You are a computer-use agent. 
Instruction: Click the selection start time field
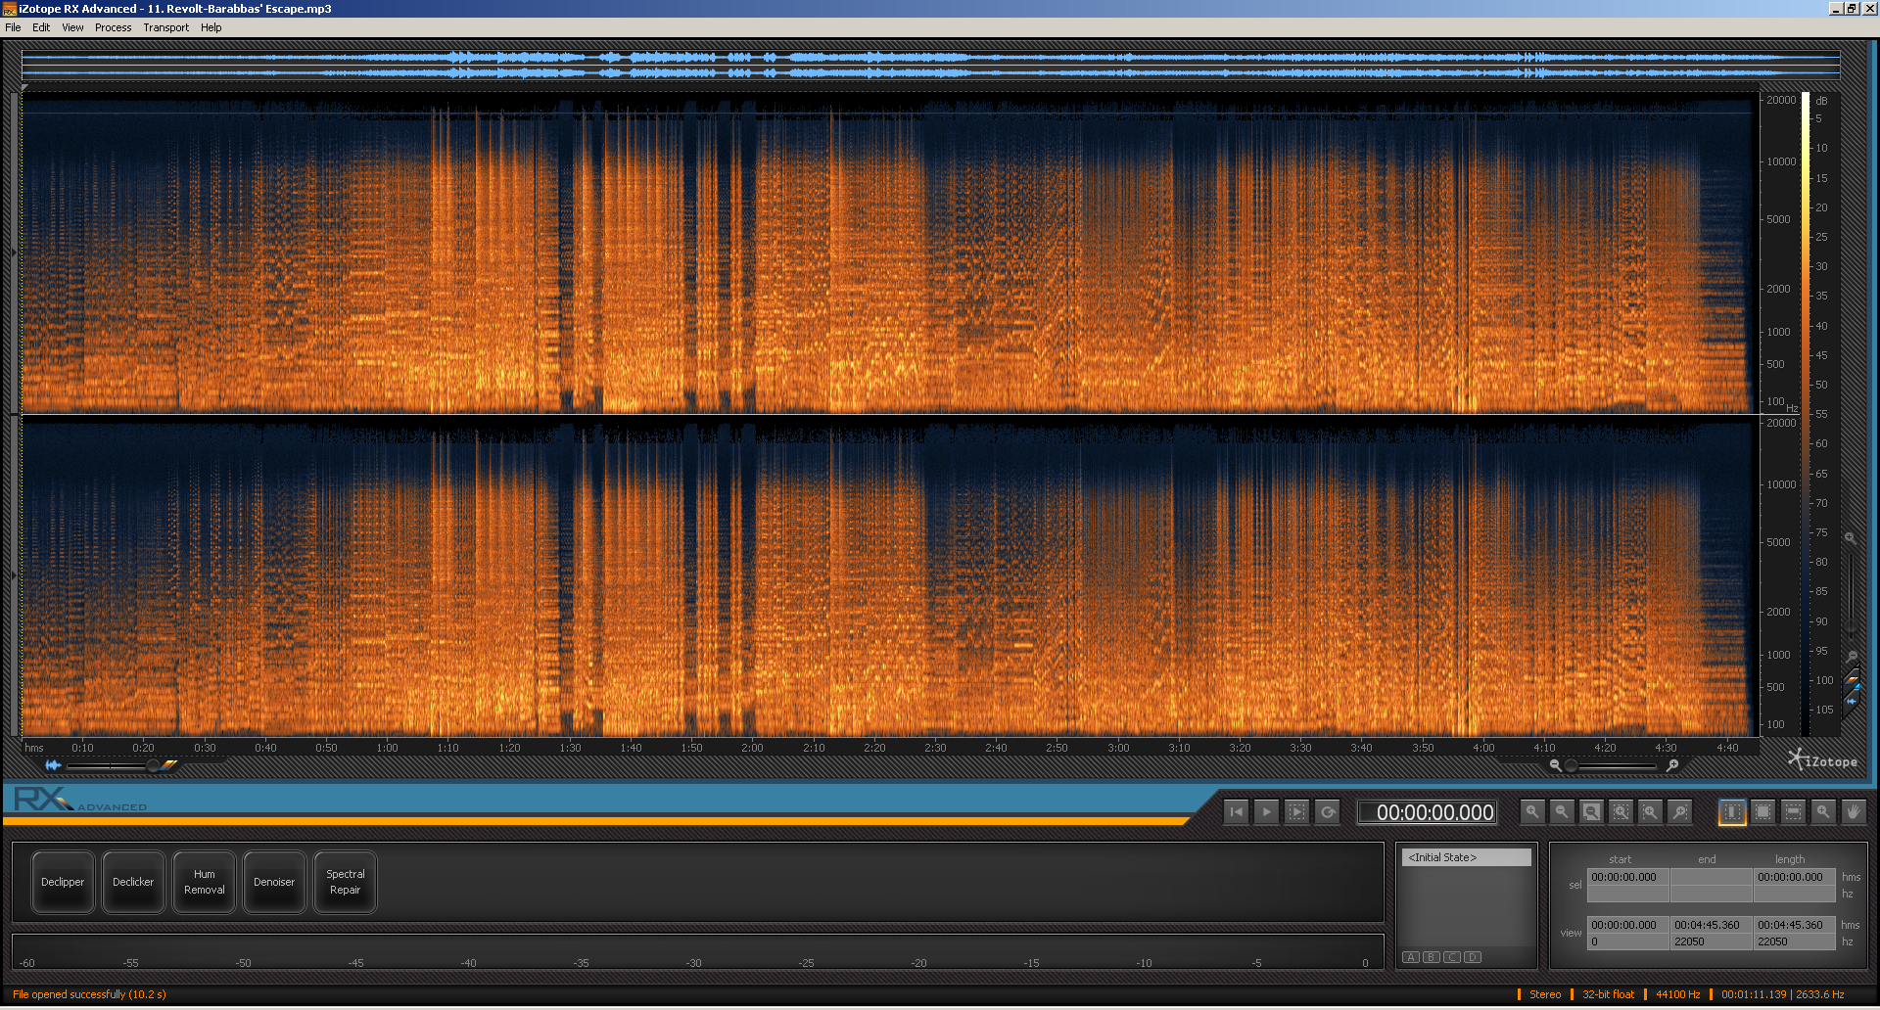pos(1628,877)
